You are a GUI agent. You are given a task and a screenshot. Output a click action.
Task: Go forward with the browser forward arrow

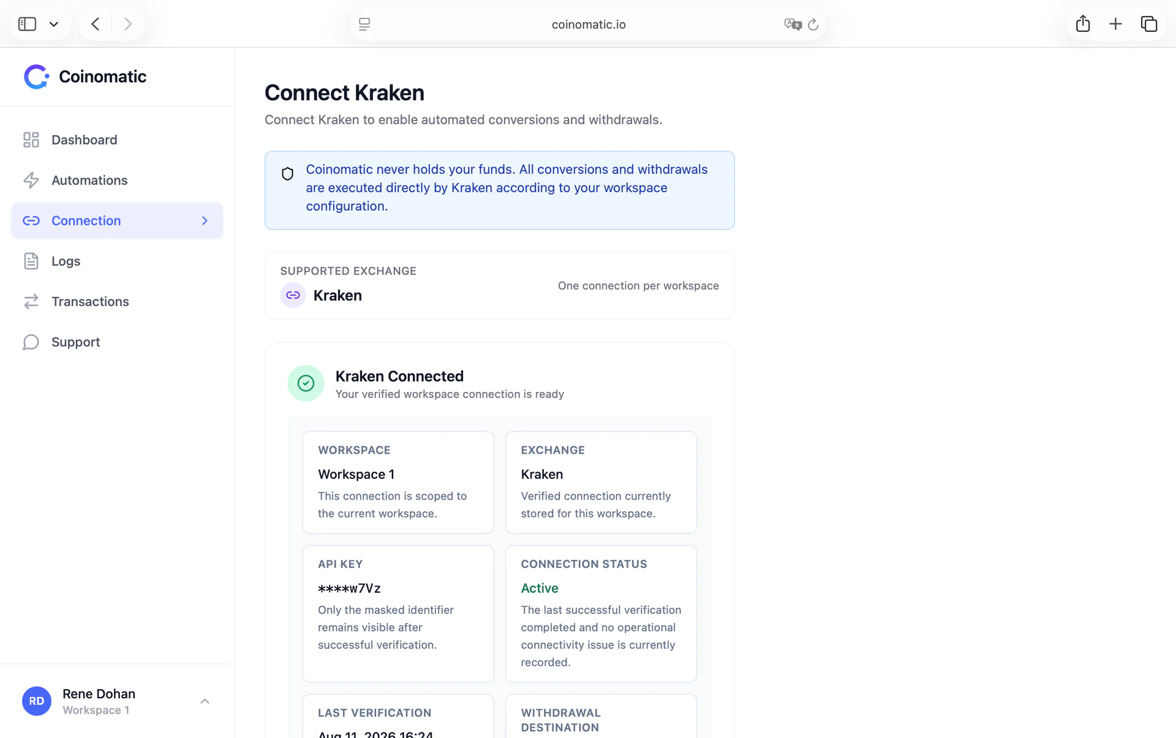point(128,24)
